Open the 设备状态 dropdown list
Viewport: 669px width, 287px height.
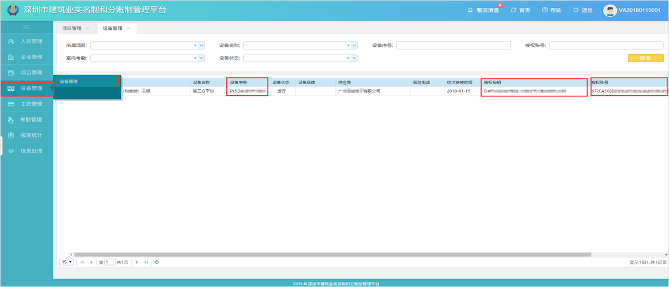click(x=355, y=58)
